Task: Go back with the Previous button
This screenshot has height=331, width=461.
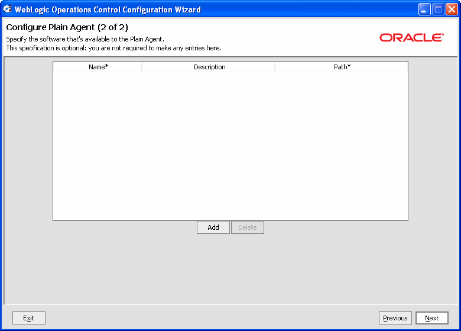Action: click(x=395, y=318)
